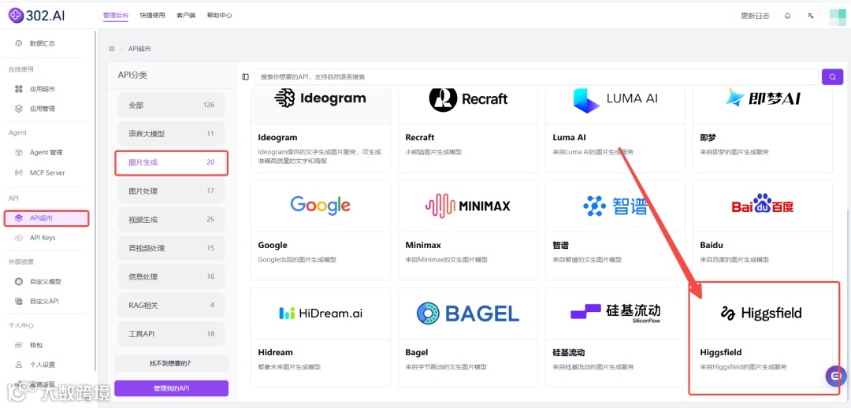Select the RAG相关 category

172,306
